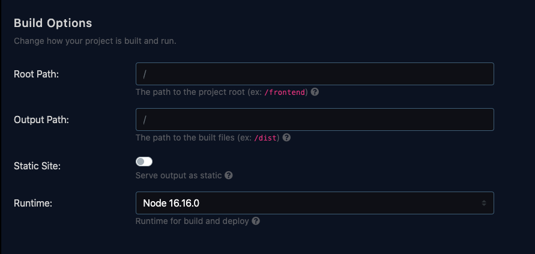Screen dimensions: 535x254
Task: Select the Output Path label
Action: point(41,119)
